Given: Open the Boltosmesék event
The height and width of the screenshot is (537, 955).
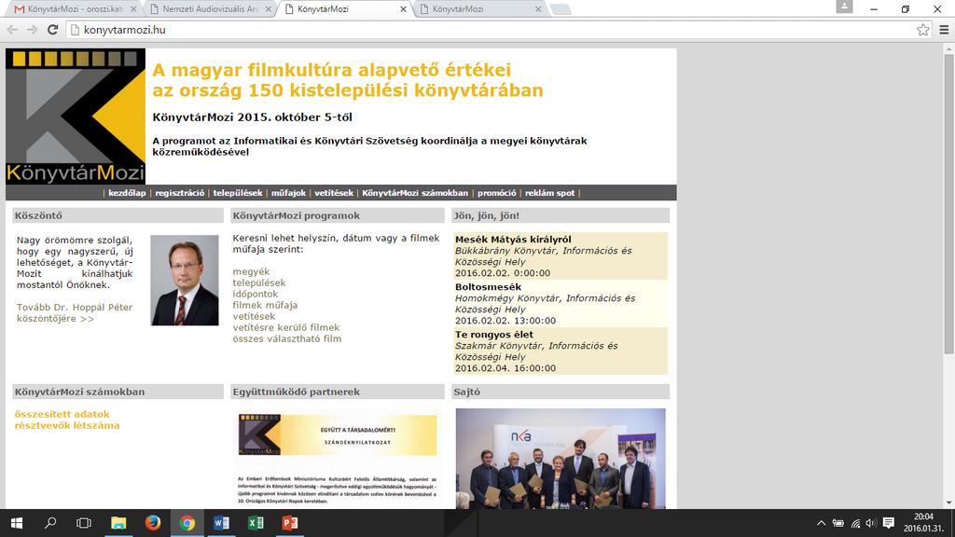Looking at the screenshot, I should [488, 287].
